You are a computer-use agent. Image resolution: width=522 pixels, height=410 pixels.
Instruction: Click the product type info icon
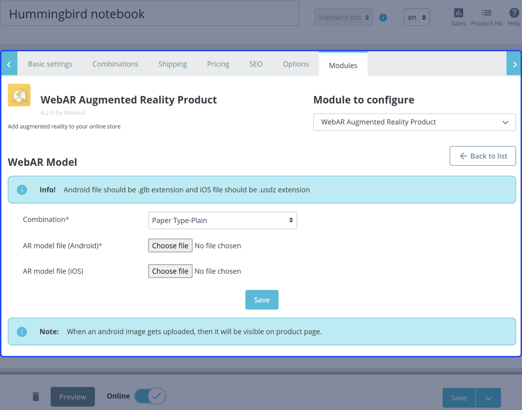(x=383, y=18)
